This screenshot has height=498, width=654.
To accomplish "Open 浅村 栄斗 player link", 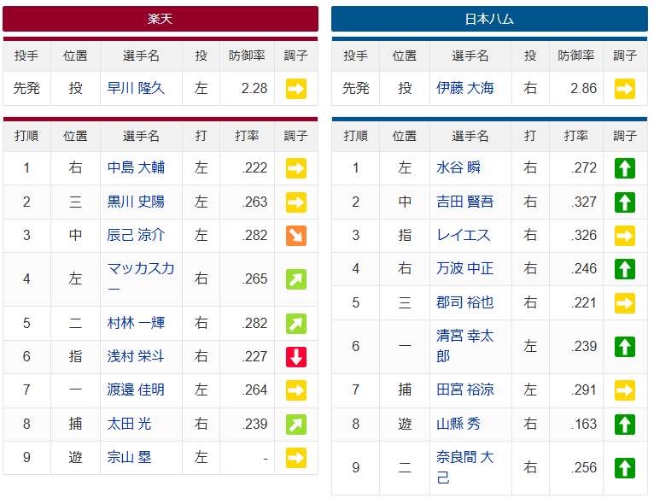I will (136, 356).
